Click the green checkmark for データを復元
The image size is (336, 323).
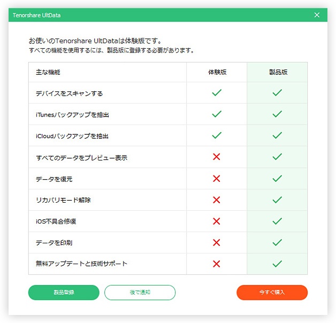point(277,179)
